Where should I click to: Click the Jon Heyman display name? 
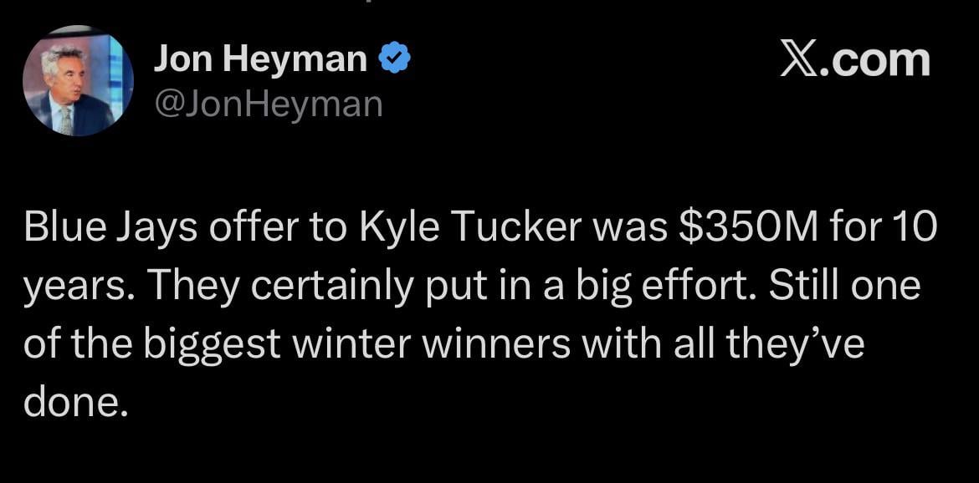click(259, 57)
